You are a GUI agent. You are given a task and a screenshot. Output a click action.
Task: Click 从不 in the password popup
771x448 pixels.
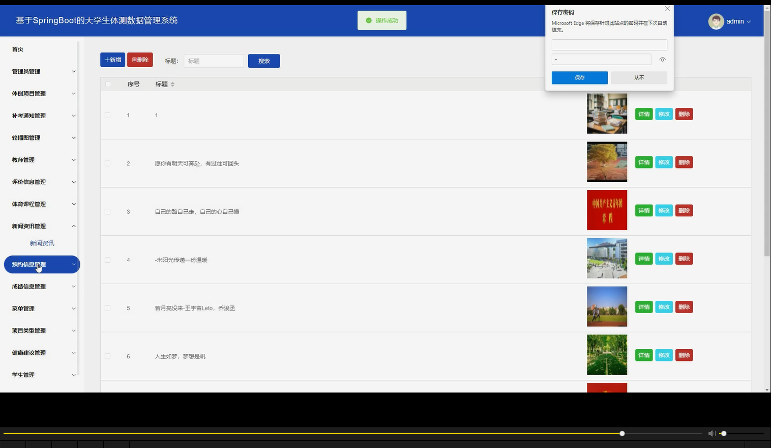pyautogui.click(x=639, y=77)
